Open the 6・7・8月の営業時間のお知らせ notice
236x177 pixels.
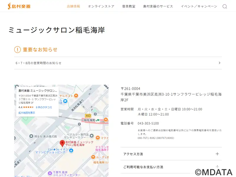[x=118, y=63]
